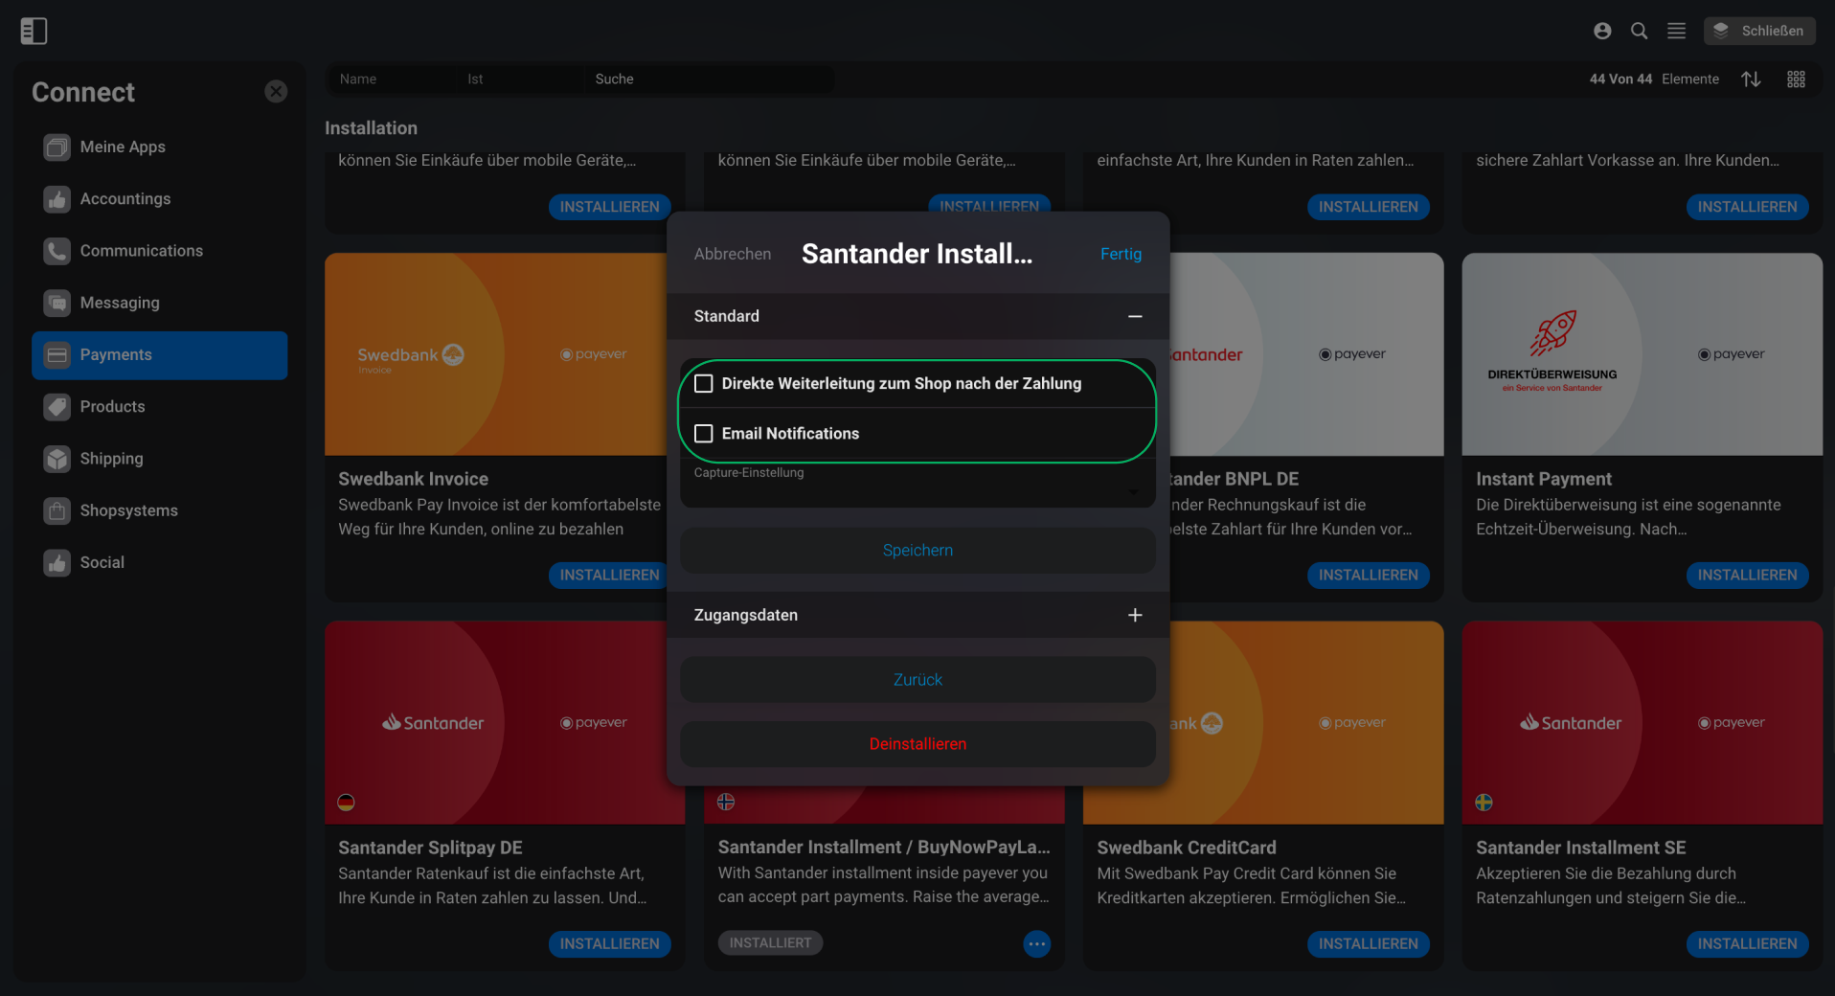Screen dimensions: 1835x996
Task: Open the Name filter dropdown
Action: [x=392, y=79]
